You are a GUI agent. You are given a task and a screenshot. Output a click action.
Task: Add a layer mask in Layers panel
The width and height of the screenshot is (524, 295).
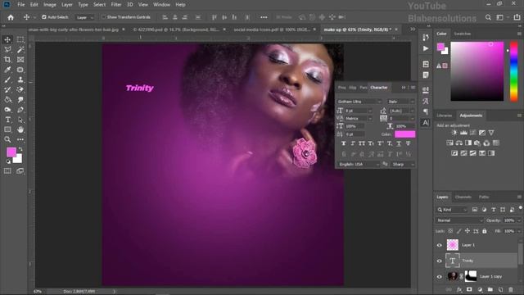pyautogui.click(x=469, y=289)
